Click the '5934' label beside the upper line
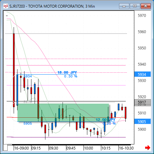The height and width of the screenshot is (154, 154). 28,76
